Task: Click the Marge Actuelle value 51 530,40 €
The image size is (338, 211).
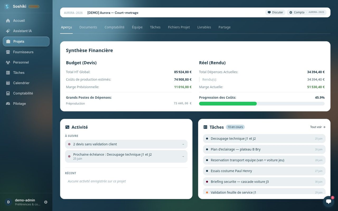Action: [316, 87]
